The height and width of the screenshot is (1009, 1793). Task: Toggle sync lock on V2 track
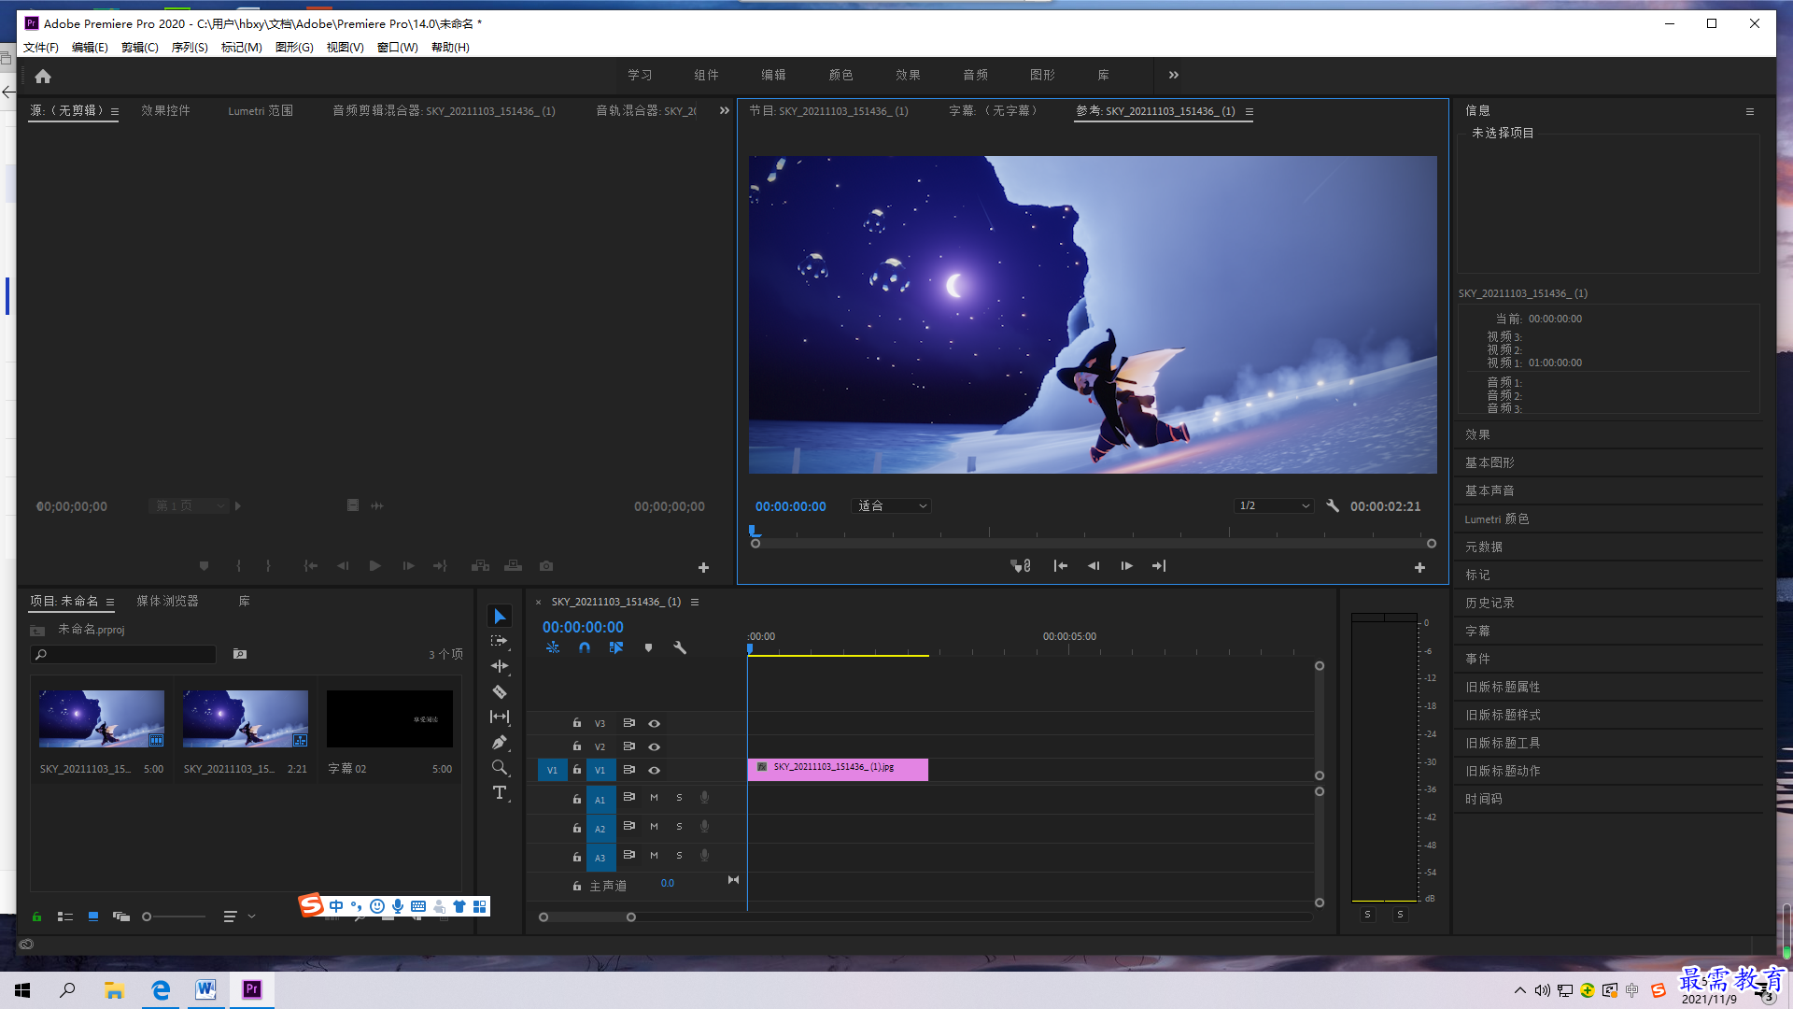point(629,746)
